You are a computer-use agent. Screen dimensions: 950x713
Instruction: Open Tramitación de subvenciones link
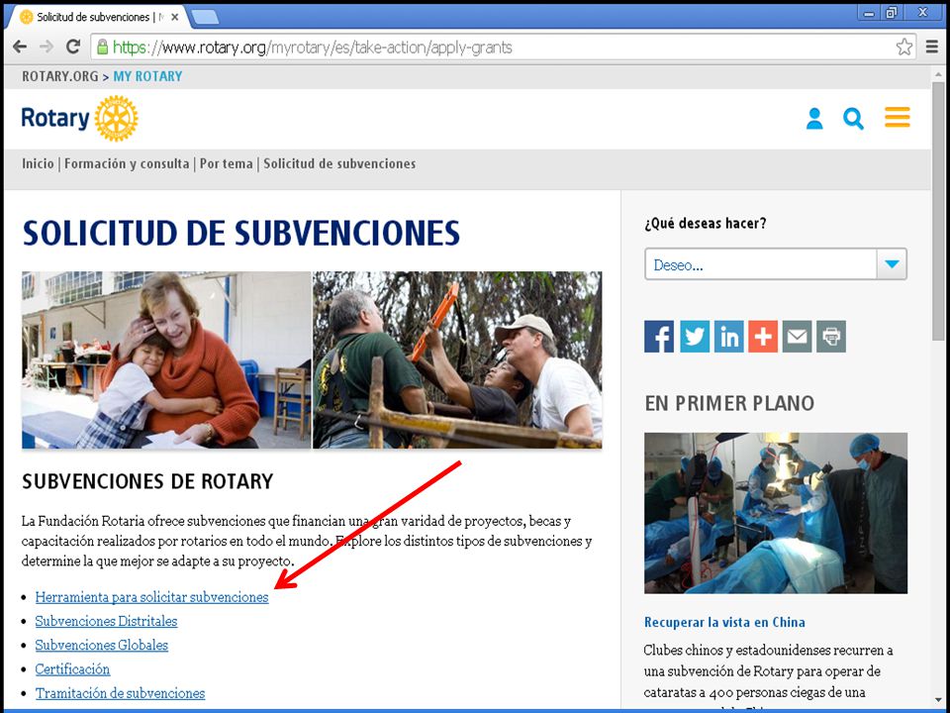click(x=120, y=693)
